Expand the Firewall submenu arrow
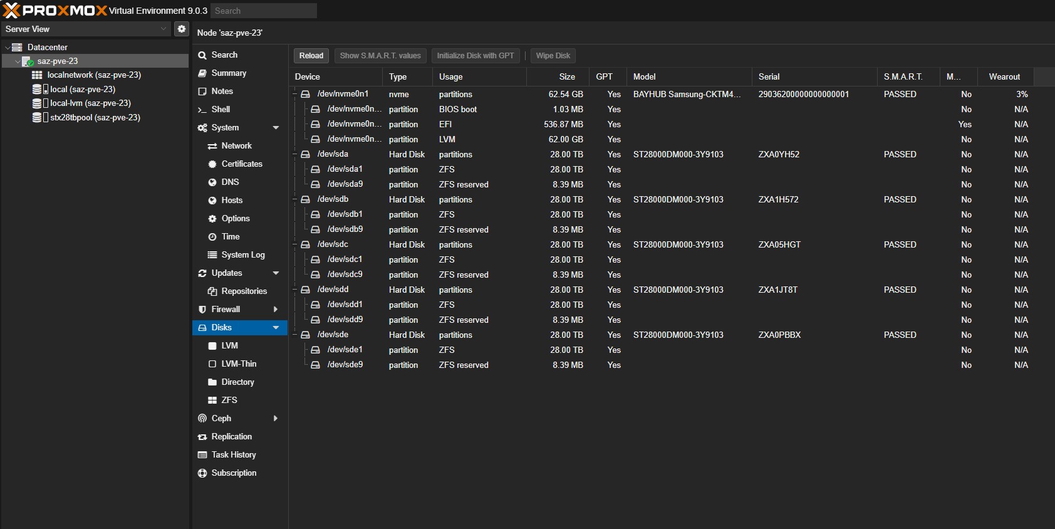Image resolution: width=1055 pixels, height=529 pixels. (276, 310)
